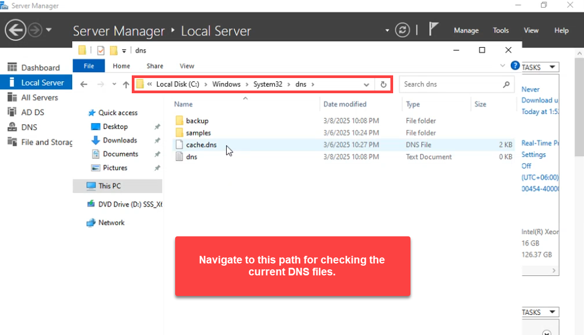
Task: Click the Search dns input field
Action: 451,84
